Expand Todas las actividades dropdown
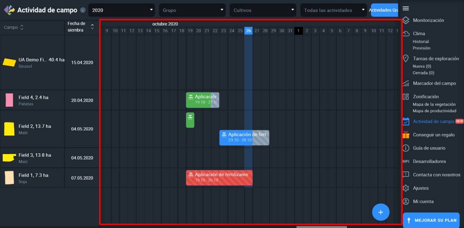Image resolution: width=464 pixels, height=228 pixels. point(334,10)
